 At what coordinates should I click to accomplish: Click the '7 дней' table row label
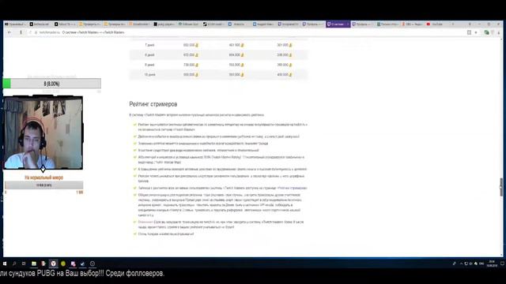(x=149, y=45)
